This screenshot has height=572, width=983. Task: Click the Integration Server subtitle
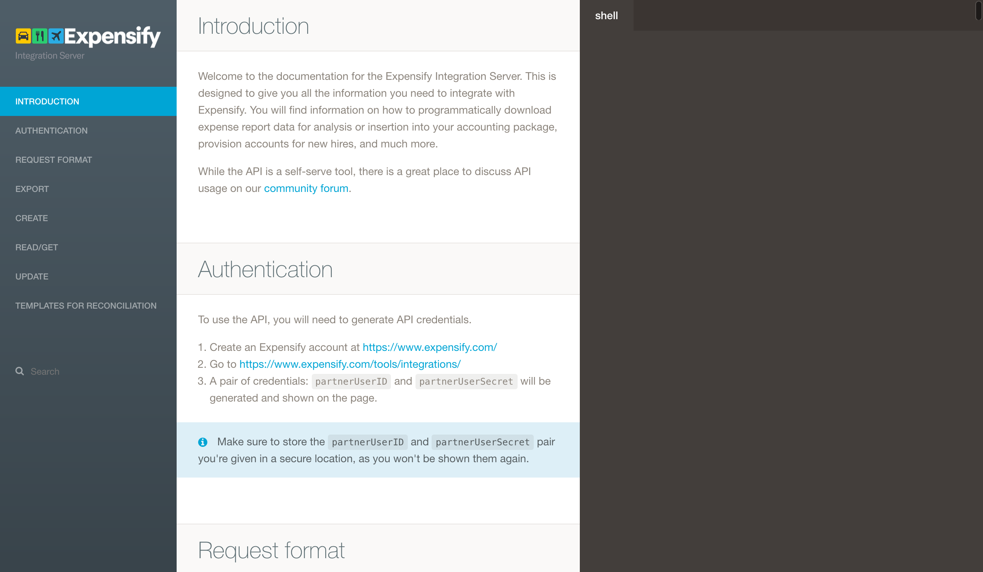point(50,55)
